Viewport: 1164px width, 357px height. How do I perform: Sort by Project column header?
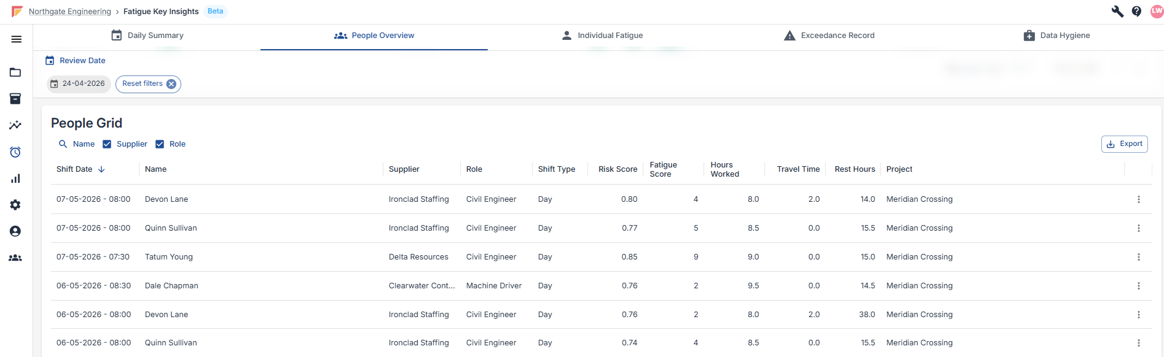tap(899, 169)
